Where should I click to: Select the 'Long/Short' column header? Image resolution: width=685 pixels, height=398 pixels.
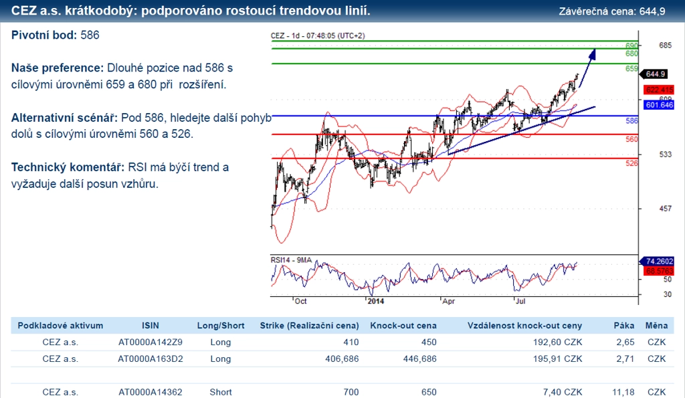(221, 326)
